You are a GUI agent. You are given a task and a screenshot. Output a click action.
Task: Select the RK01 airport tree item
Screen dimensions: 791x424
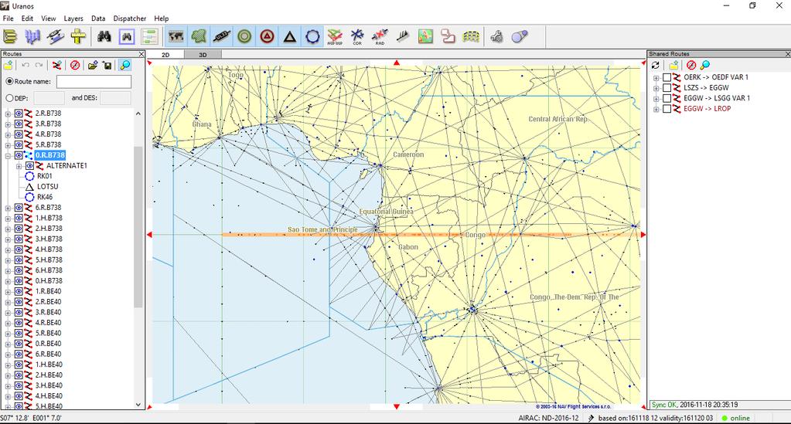tap(44, 176)
